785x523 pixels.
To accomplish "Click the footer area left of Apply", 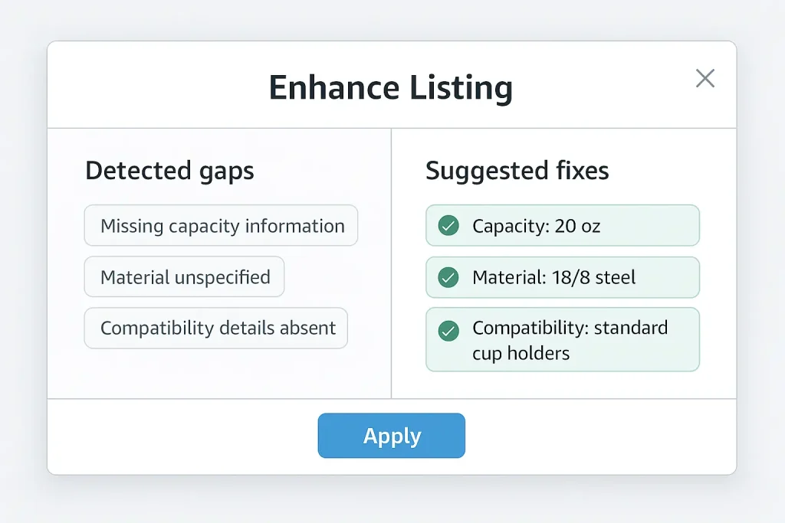I will point(184,436).
